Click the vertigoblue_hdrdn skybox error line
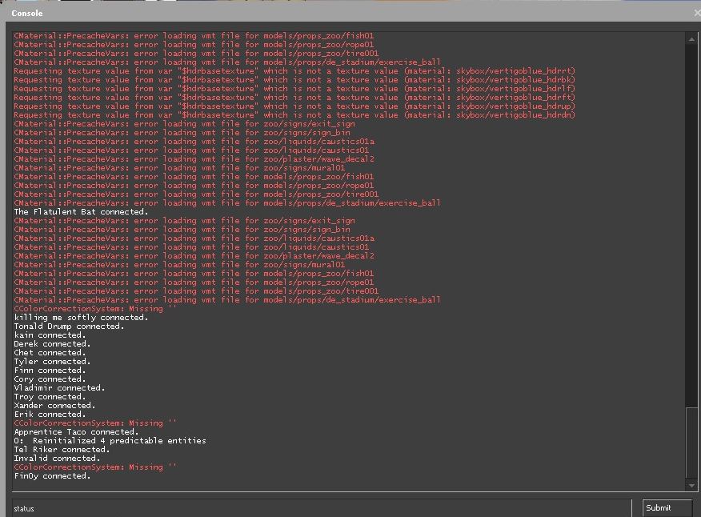The width and height of the screenshot is (701, 517). click(294, 115)
